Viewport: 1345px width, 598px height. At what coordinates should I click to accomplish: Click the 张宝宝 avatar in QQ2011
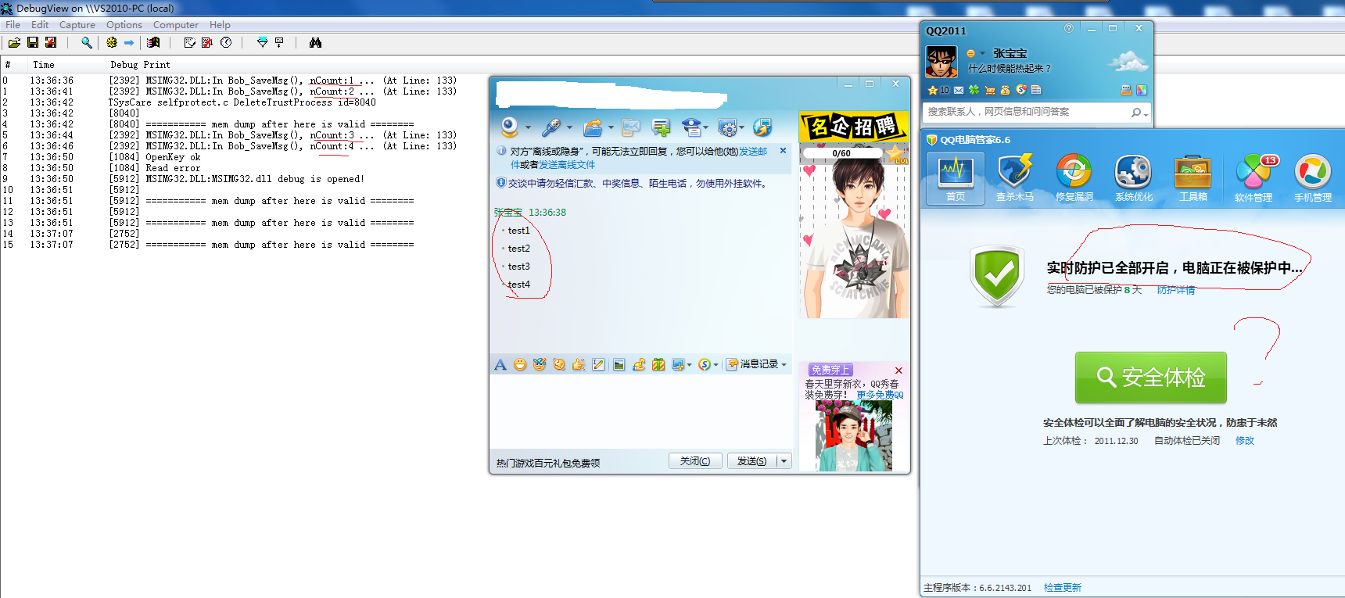click(x=941, y=62)
